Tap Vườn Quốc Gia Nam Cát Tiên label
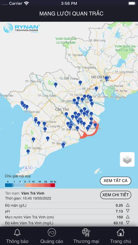 click(125, 48)
